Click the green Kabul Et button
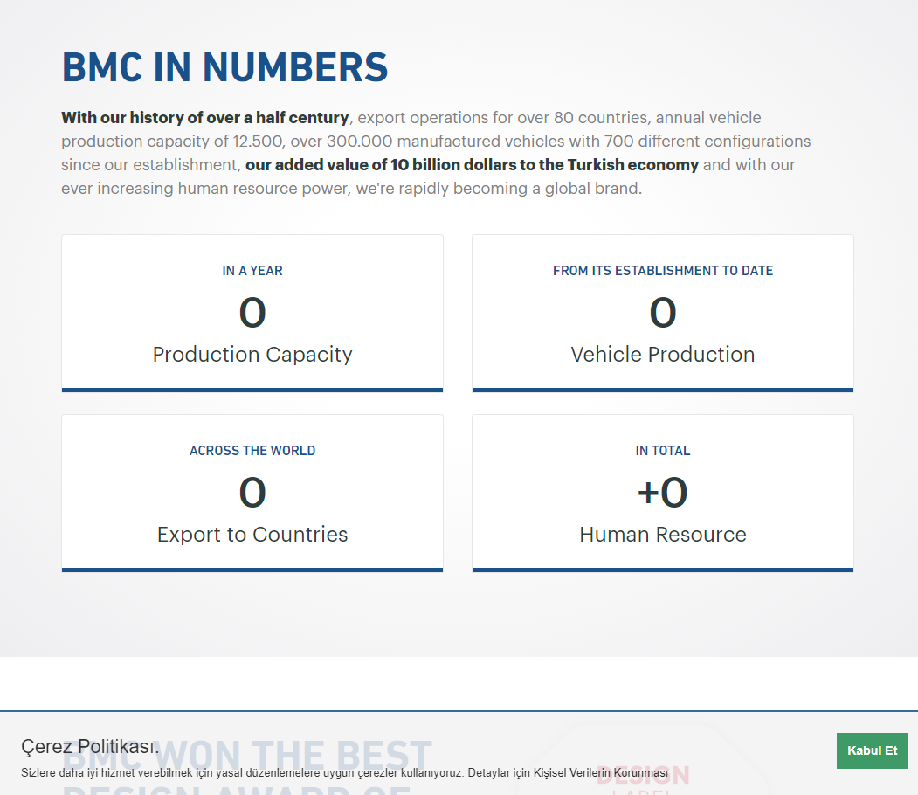Screen dimensions: 918x795 click(872, 750)
